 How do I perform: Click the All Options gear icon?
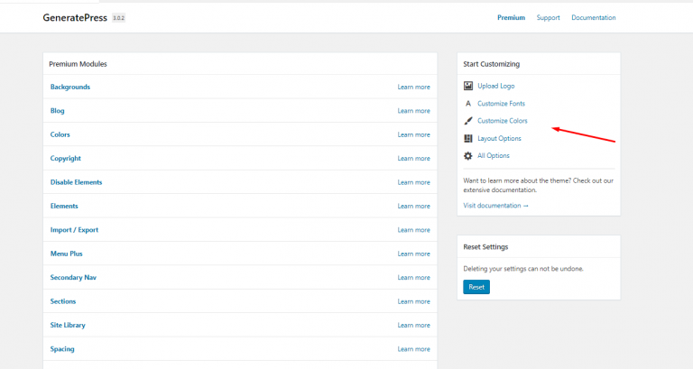coord(468,155)
